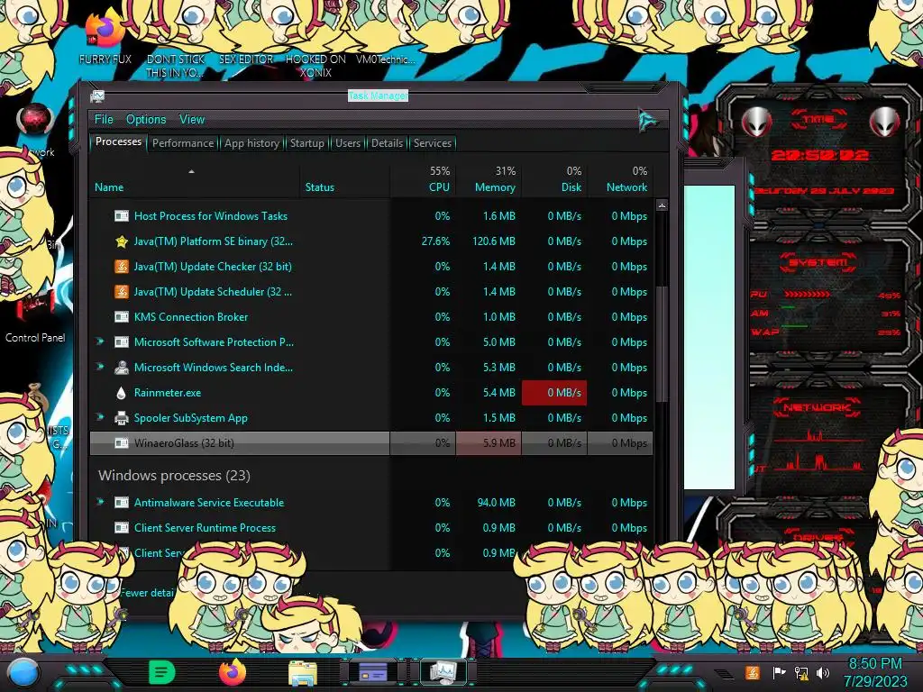Open the Control Panel desktop icon
This screenshot has height=692, width=923.
(35, 318)
